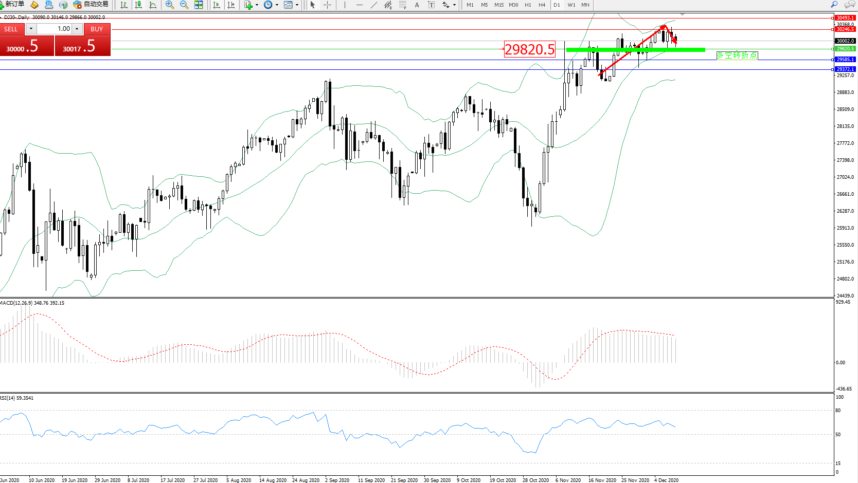Toggle chart auto scroll

tap(217, 5)
